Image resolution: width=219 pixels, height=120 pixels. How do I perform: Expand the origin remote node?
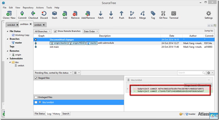[10, 55]
